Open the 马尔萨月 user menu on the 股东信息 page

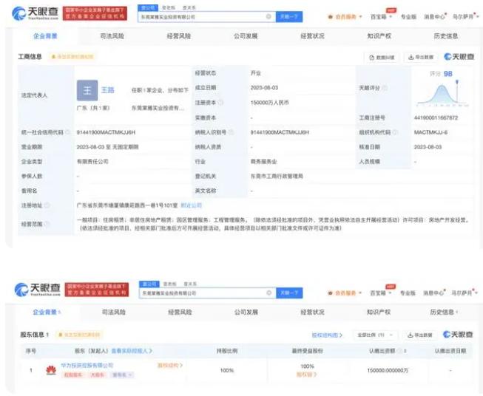[465, 293]
